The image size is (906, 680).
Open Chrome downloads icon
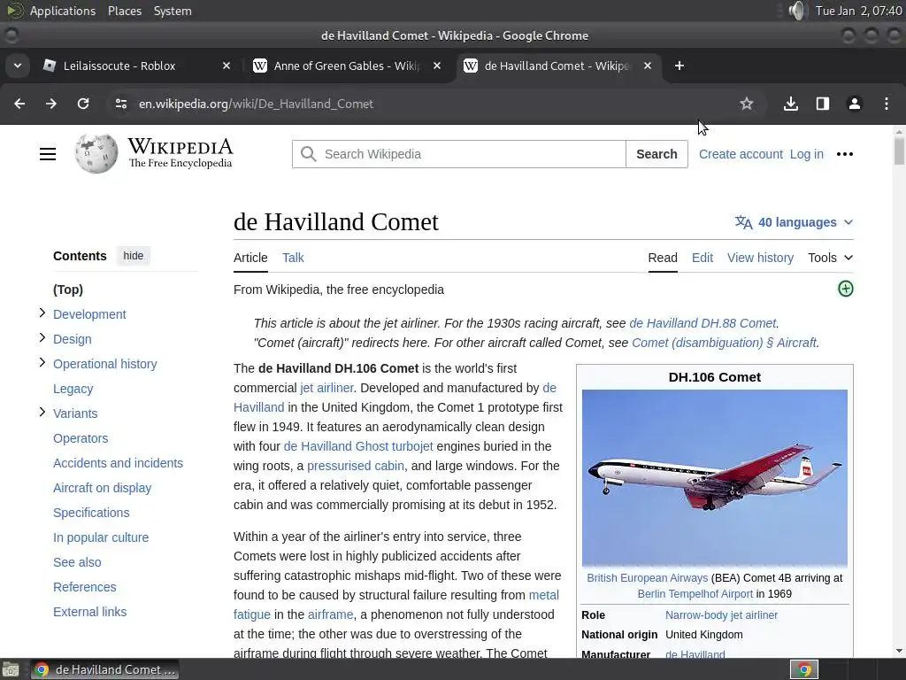click(x=791, y=104)
